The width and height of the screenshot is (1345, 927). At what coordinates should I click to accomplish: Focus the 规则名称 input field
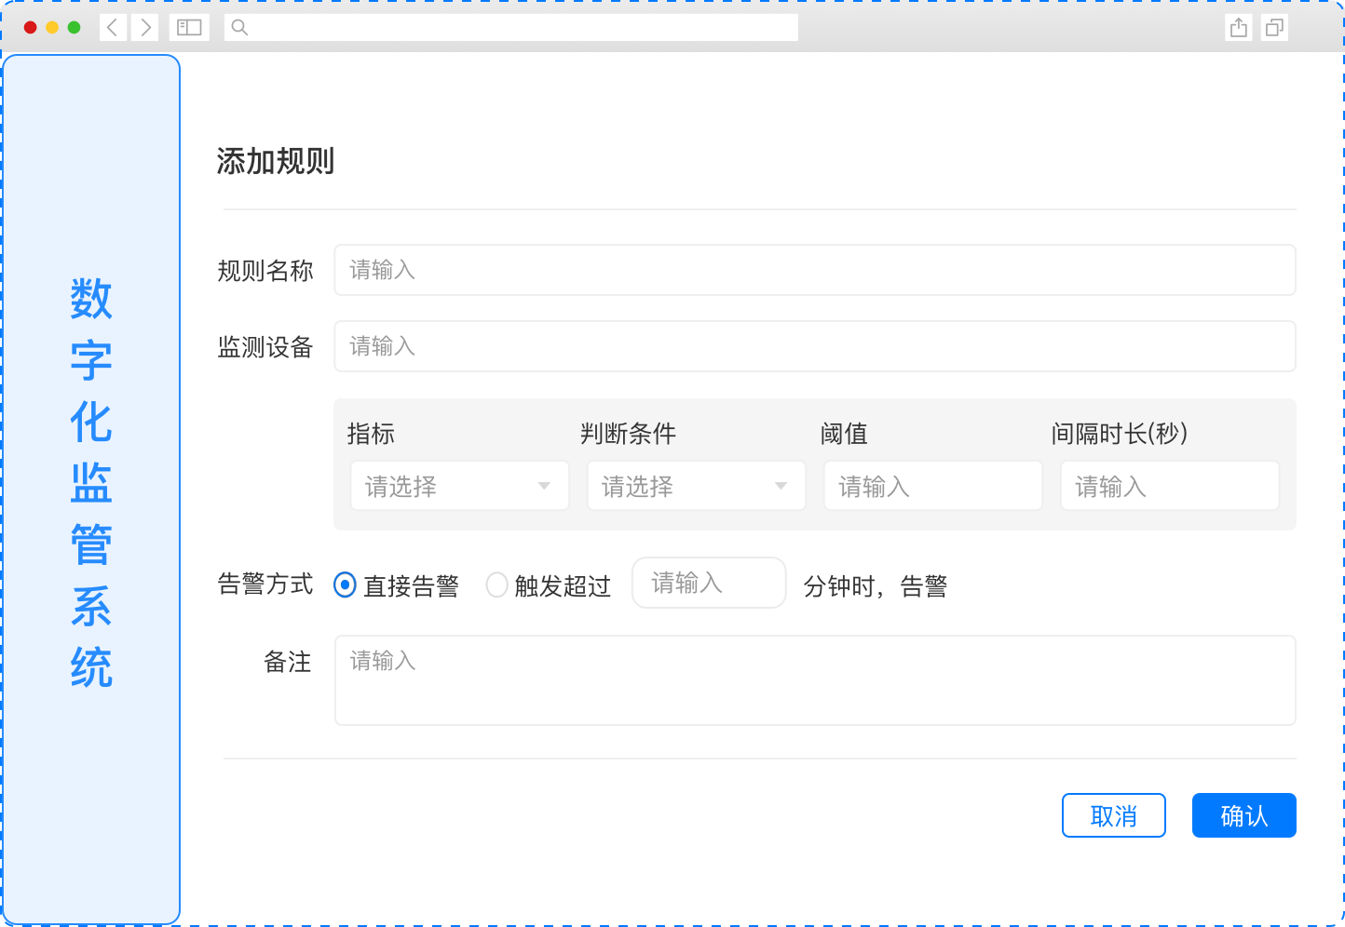(x=814, y=270)
